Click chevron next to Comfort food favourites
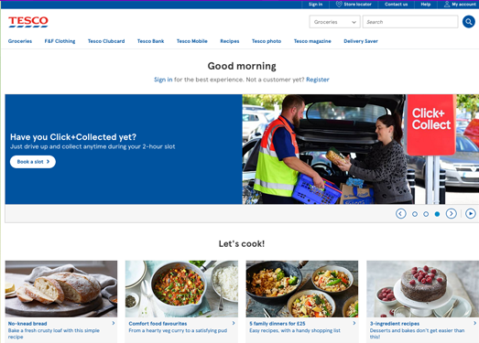This screenshot has height=343, width=479. click(234, 323)
